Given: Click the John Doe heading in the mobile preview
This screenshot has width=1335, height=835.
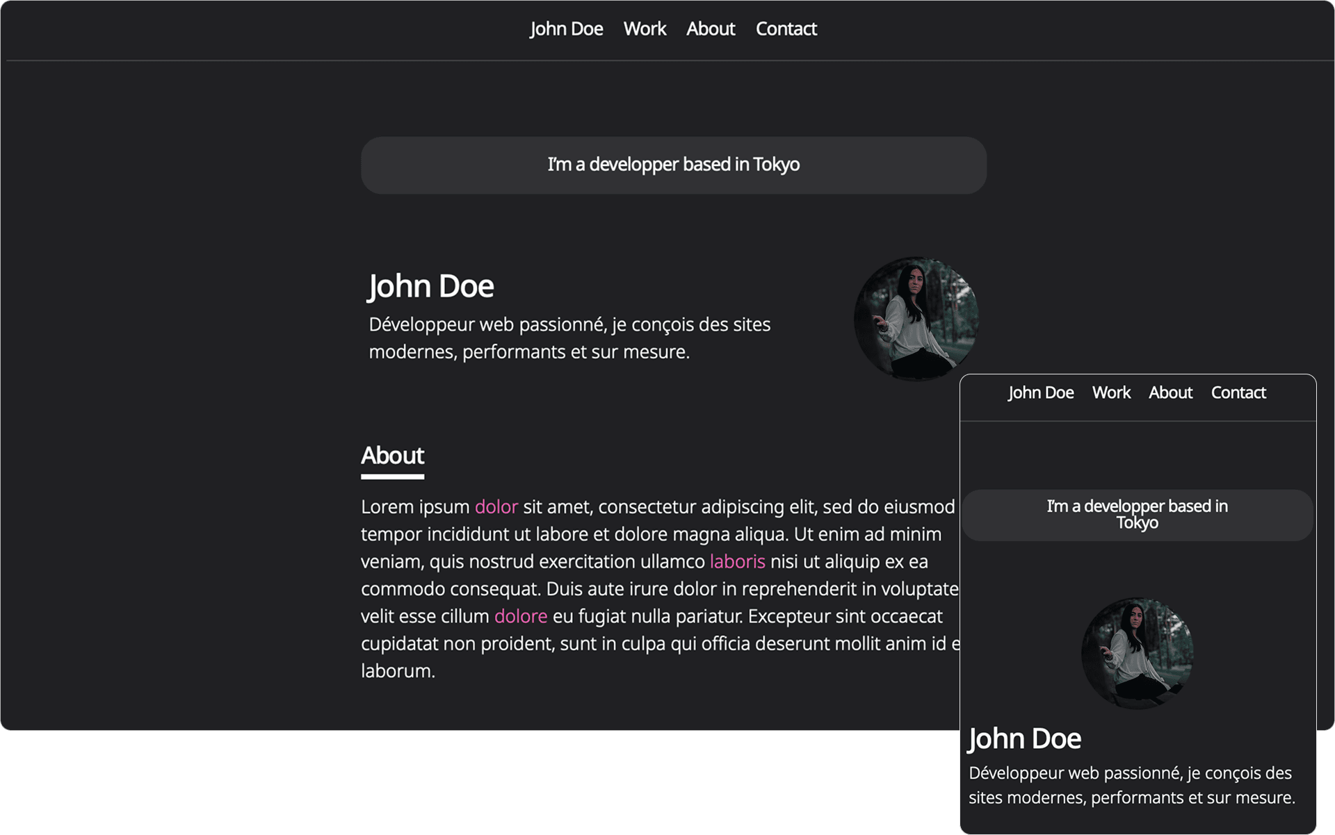Looking at the screenshot, I should coord(1024,738).
